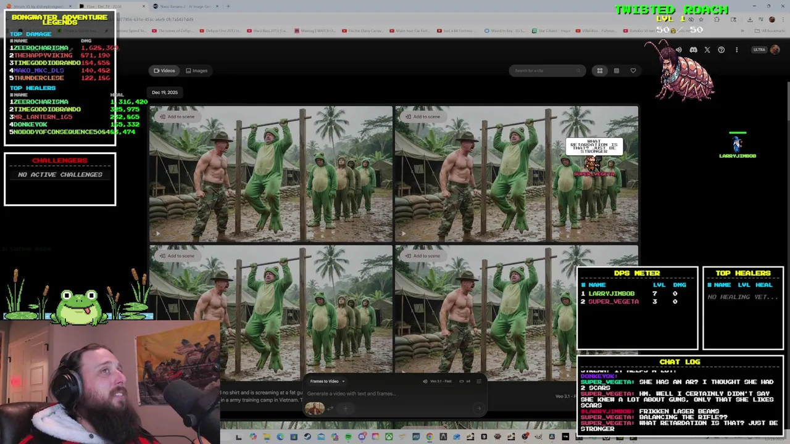Open the Microsoft Edge taskbar icon

pos(280,437)
